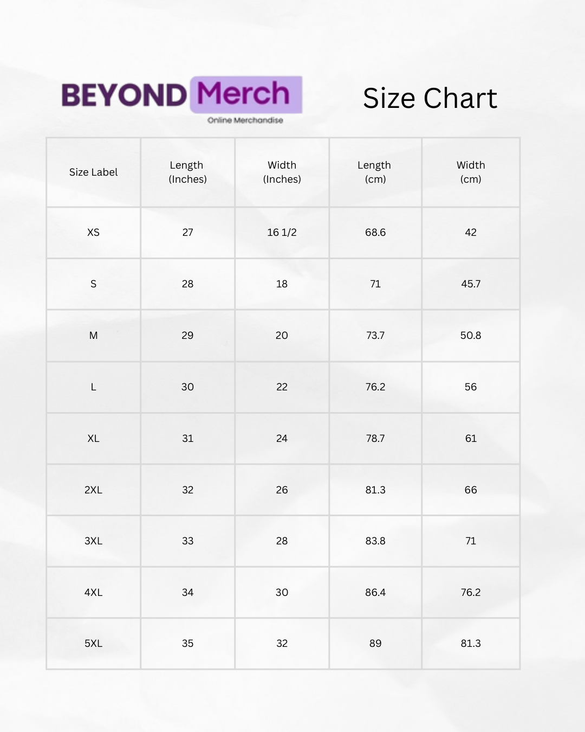The image size is (585, 732).
Task: Select the 5XL size label cell
Action: pyautogui.click(x=93, y=644)
